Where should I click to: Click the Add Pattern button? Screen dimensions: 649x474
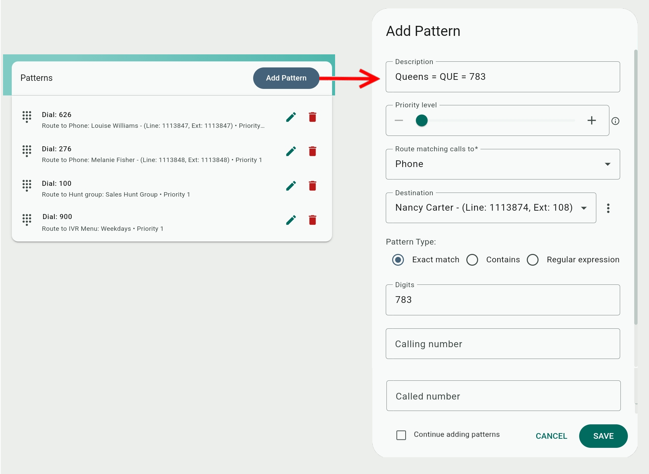[286, 78]
